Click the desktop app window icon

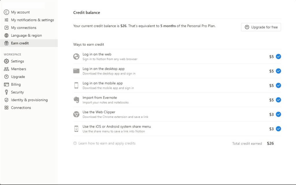pyautogui.click(x=76, y=71)
